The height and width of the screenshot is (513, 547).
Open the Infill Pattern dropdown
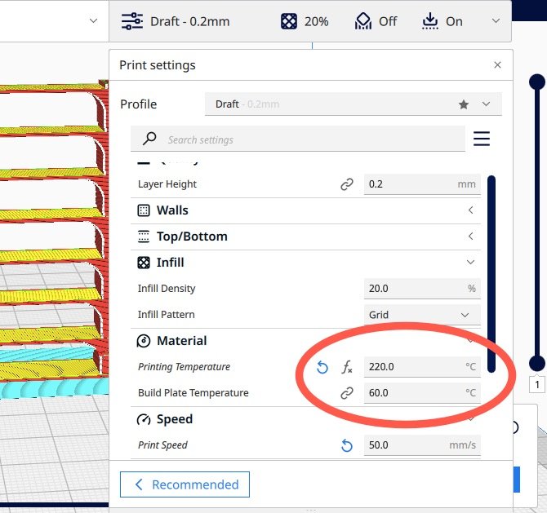[x=422, y=315]
